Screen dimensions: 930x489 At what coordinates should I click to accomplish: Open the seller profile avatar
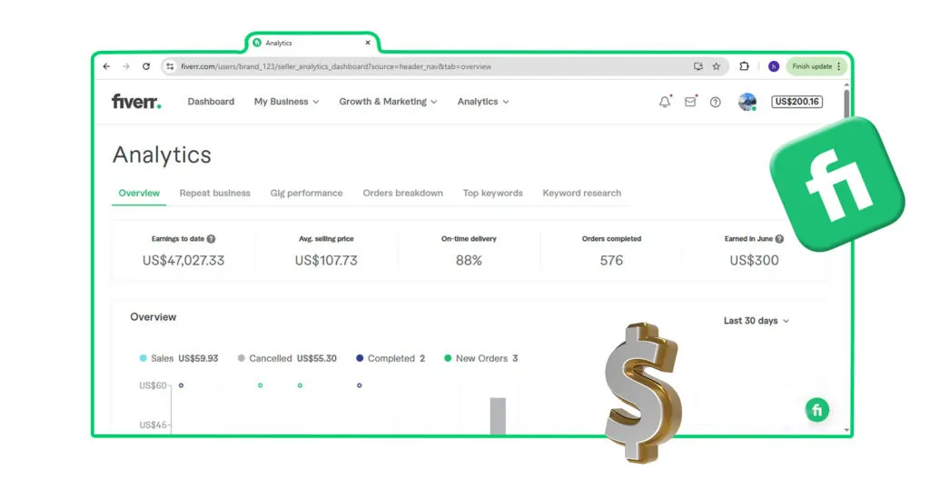pos(747,102)
